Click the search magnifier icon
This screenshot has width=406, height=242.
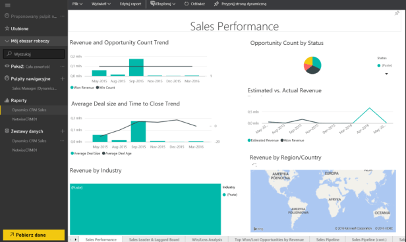pos(9,53)
